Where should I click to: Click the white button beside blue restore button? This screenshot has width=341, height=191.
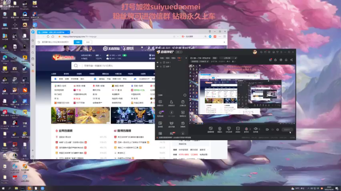pos(88,42)
